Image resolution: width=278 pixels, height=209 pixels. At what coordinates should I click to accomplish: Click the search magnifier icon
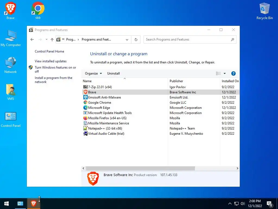232,39
